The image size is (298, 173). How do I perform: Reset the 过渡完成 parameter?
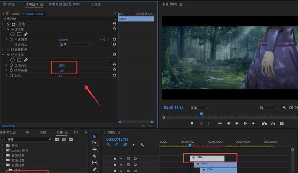point(114,64)
